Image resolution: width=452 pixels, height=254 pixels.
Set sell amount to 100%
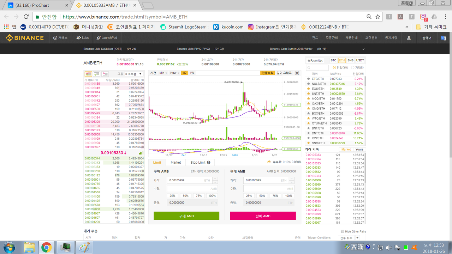289,196
